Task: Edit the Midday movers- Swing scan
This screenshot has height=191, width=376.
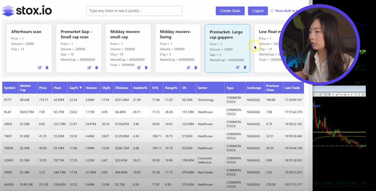Action: (x=188, y=68)
